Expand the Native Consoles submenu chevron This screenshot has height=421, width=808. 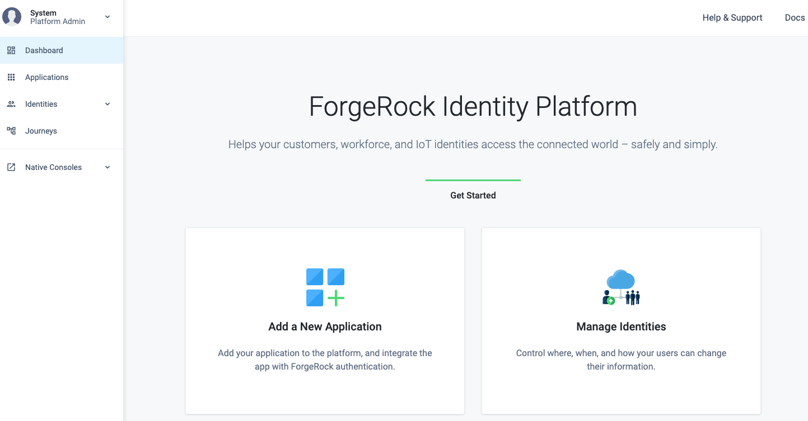108,167
